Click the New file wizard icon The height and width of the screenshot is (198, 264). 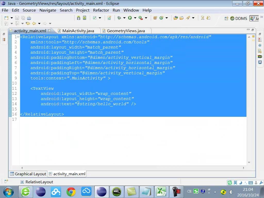(x=6, y=18)
